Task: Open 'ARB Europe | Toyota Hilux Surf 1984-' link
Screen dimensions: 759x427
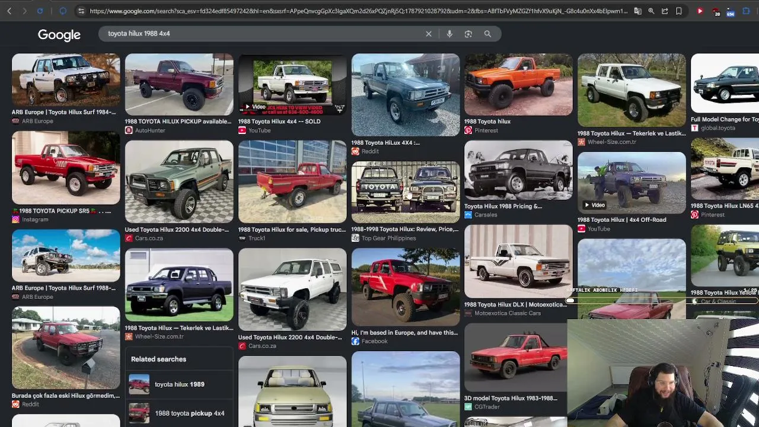Action: click(x=63, y=112)
